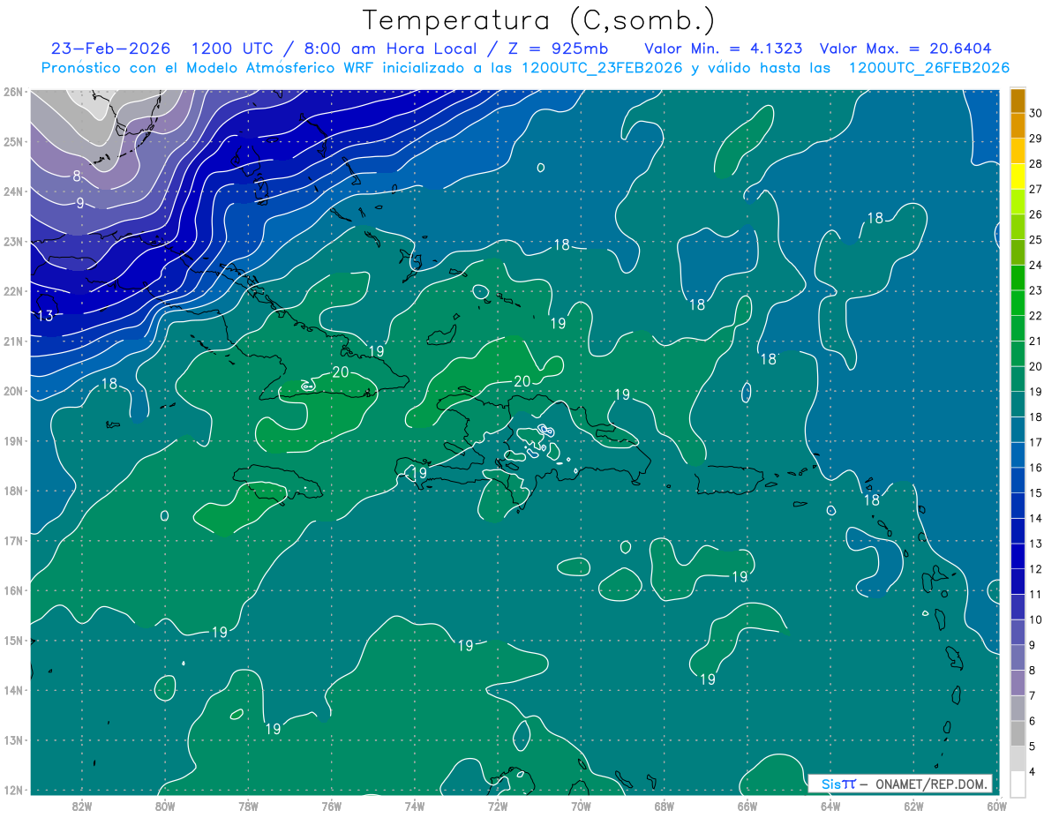The image size is (1059, 818).
Task: Click the color scale label 27
Action: [1036, 189]
